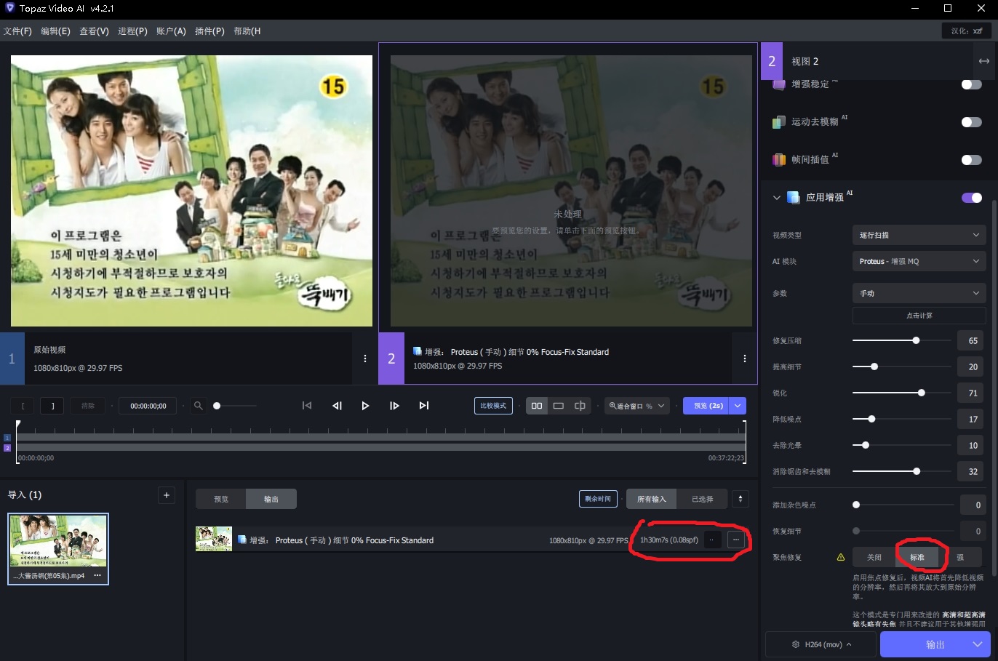This screenshot has height=661, width=998.
Task: Open the 适合窗口 % zoom dropdown
Action: pos(636,406)
